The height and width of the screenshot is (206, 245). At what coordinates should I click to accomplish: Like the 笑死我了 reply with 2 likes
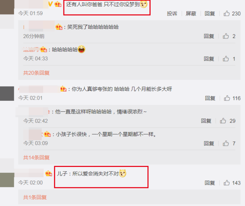(x=226, y=36)
